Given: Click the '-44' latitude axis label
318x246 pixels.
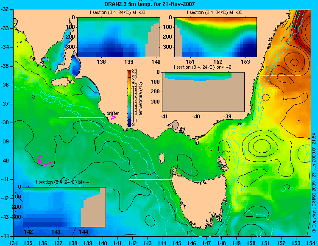Looking at the screenshot, I should [x=5, y=236].
